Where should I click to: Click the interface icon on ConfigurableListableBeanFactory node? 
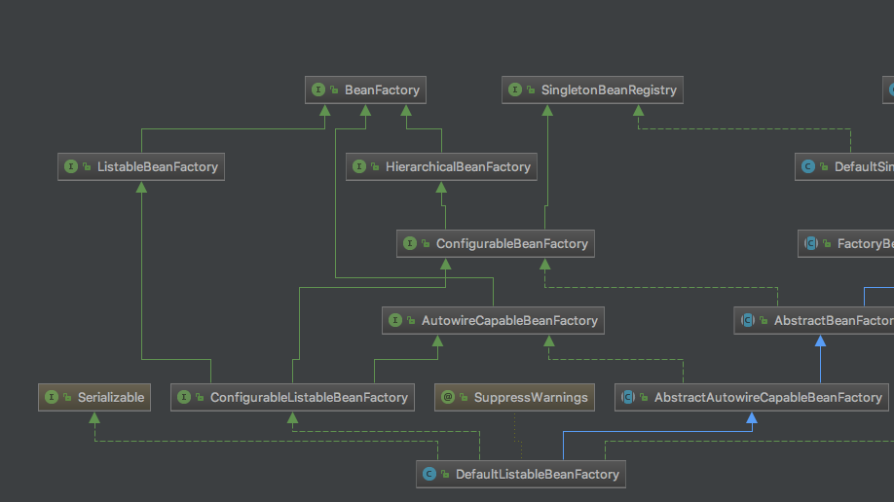[x=184, y=397]
